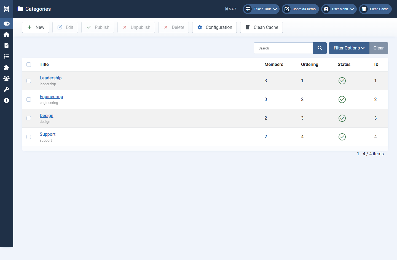Open the Home Dashboard sidebar icon
This screenshot has height=260, width=397.
point(7,34)
